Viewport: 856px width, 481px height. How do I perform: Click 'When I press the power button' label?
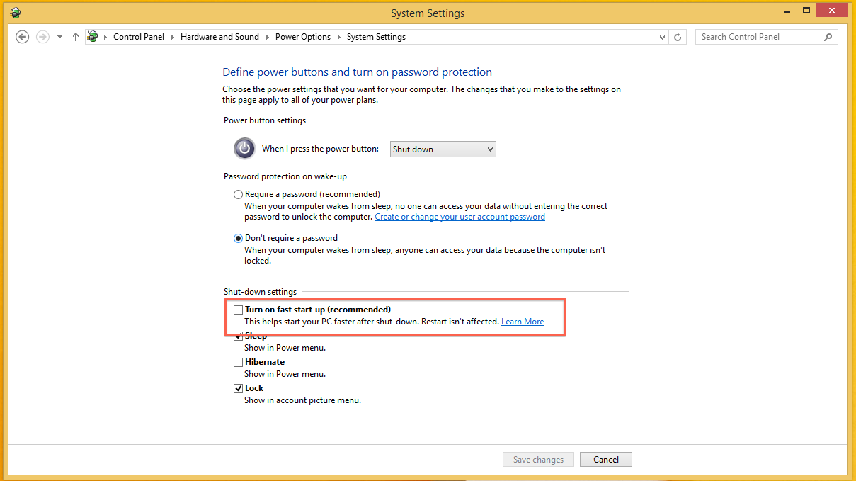(321, 149)
